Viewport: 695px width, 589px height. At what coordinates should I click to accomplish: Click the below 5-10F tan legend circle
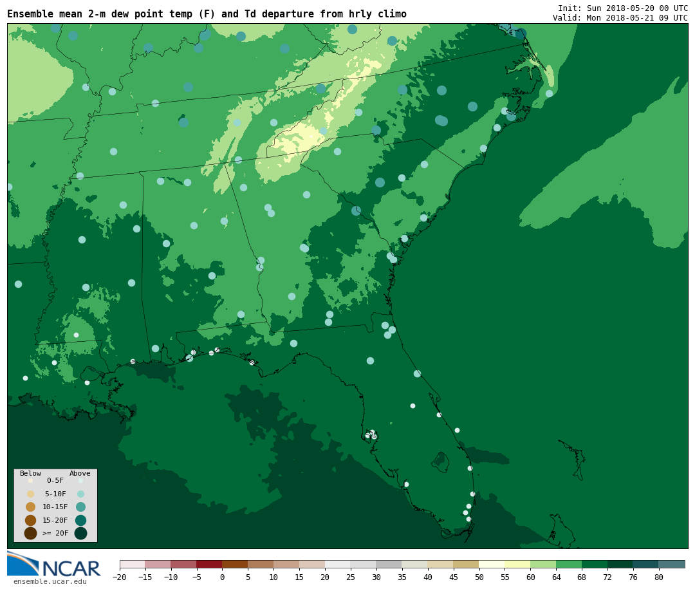tap(31, 494)
